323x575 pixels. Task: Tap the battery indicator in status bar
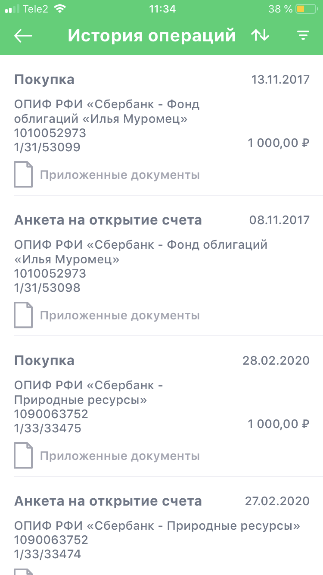pos(307,9)
